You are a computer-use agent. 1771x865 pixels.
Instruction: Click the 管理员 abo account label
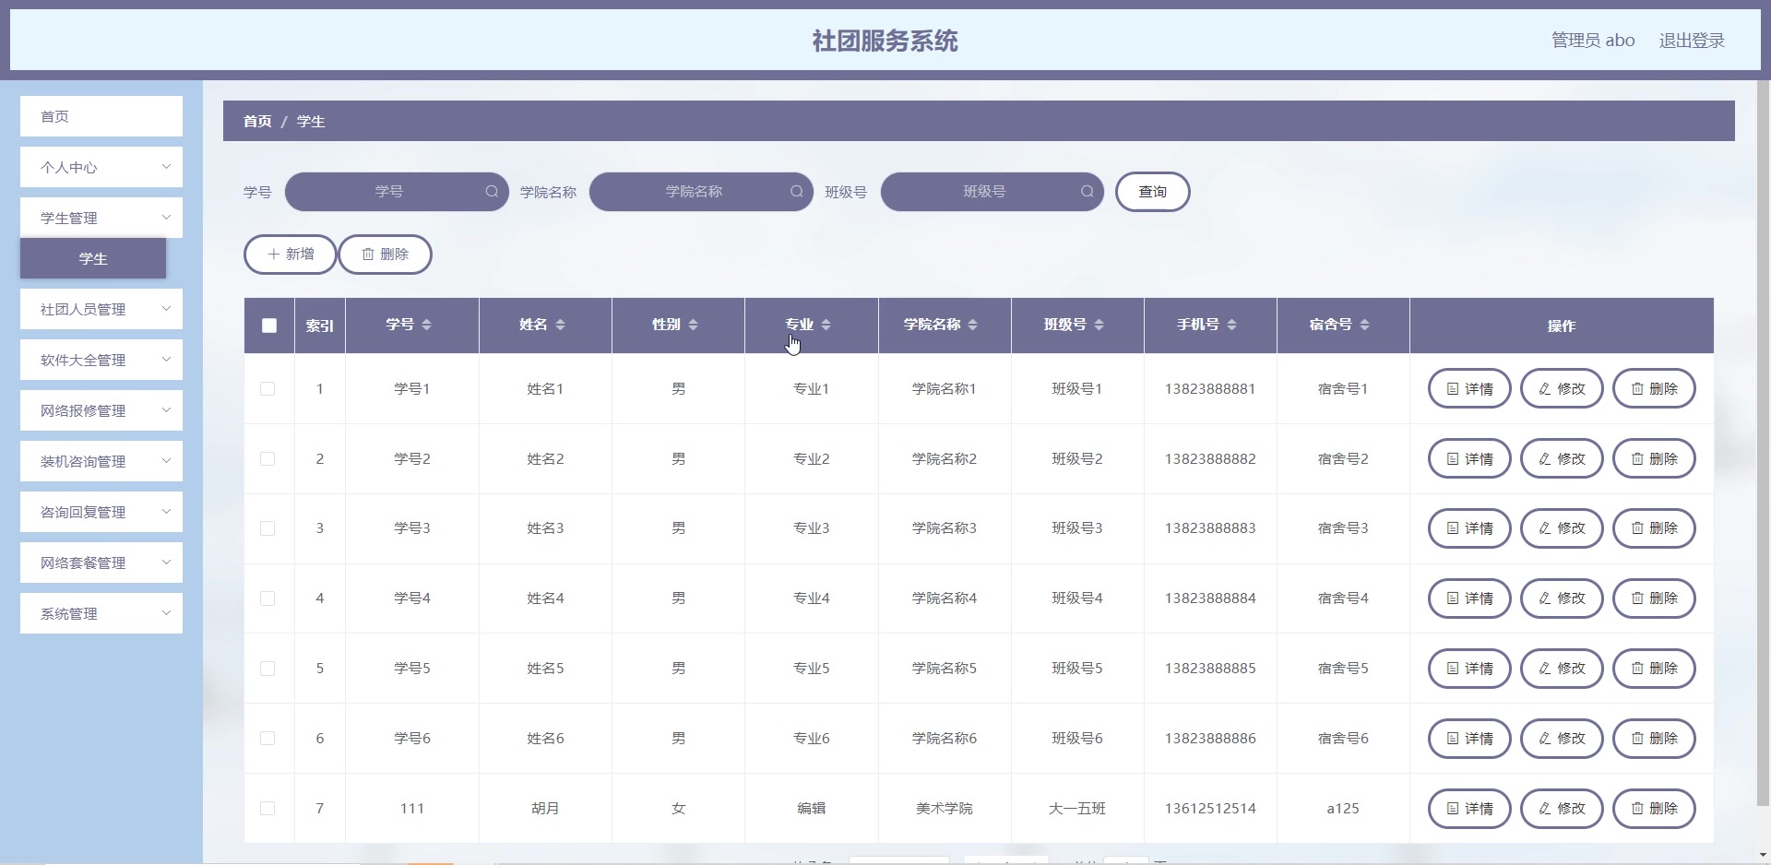[1593, 41]
